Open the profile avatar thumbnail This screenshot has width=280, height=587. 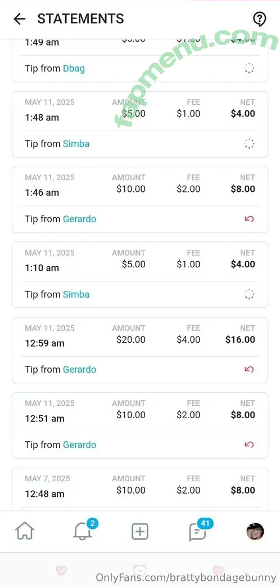point(255,531)
